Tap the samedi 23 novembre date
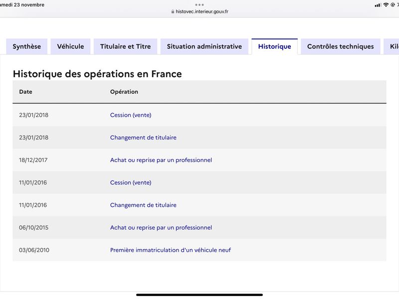 [x=22, y=5]
